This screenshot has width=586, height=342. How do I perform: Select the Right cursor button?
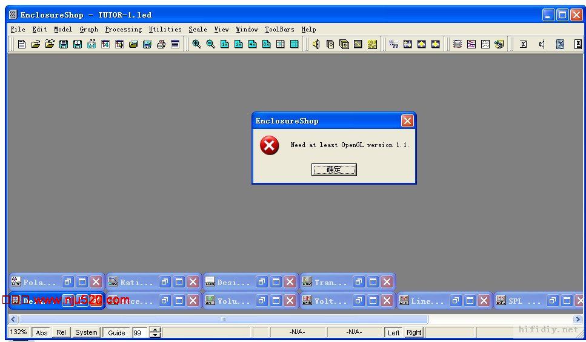click(x=414, y=332)
